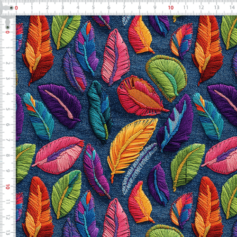Select the thin light blue feather
237x237 pixels.
pos(139,168)
